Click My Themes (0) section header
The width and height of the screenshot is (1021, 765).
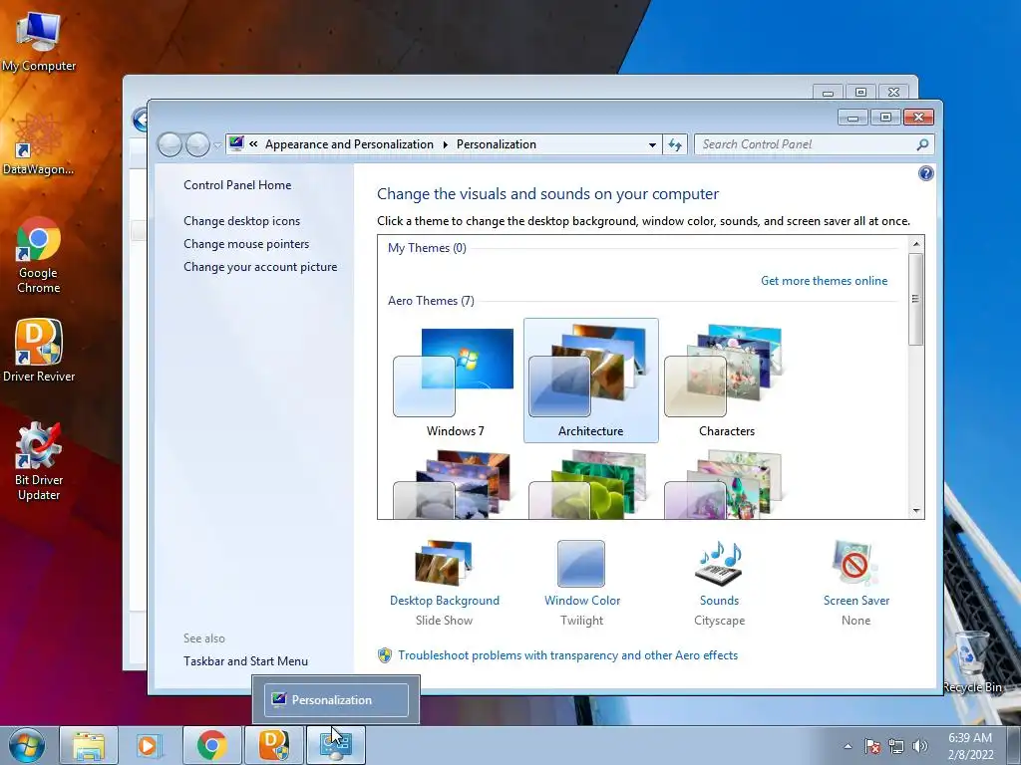(427, 248)
